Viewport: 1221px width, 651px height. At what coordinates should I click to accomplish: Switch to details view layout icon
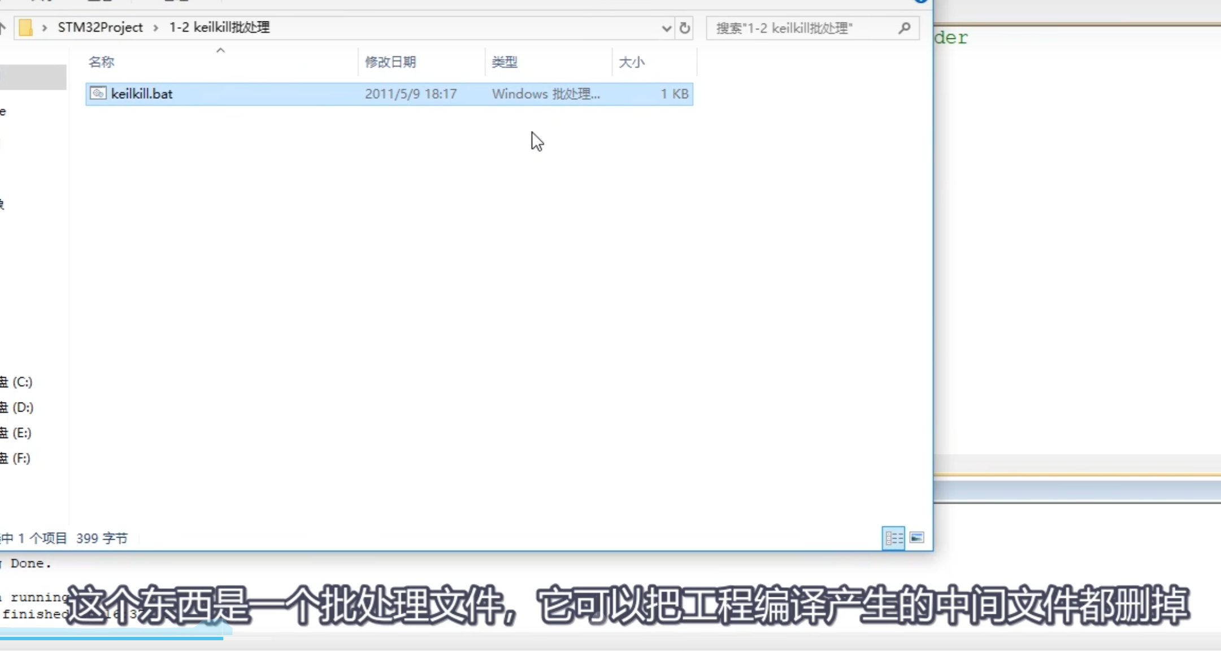coord(893,538)
